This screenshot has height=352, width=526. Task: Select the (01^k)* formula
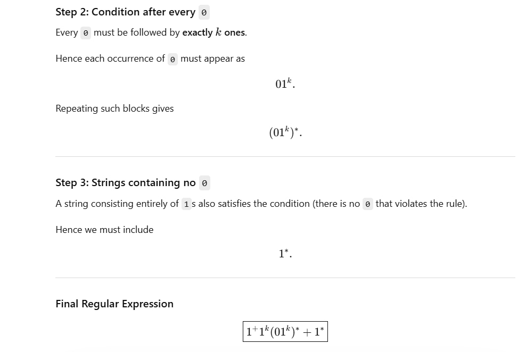click(x=285, y=132)
